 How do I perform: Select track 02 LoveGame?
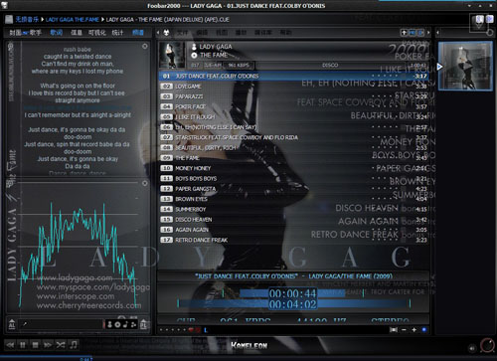[294, 87]
